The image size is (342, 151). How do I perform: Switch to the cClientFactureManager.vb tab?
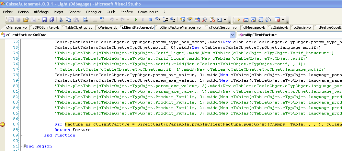[180, 28]
